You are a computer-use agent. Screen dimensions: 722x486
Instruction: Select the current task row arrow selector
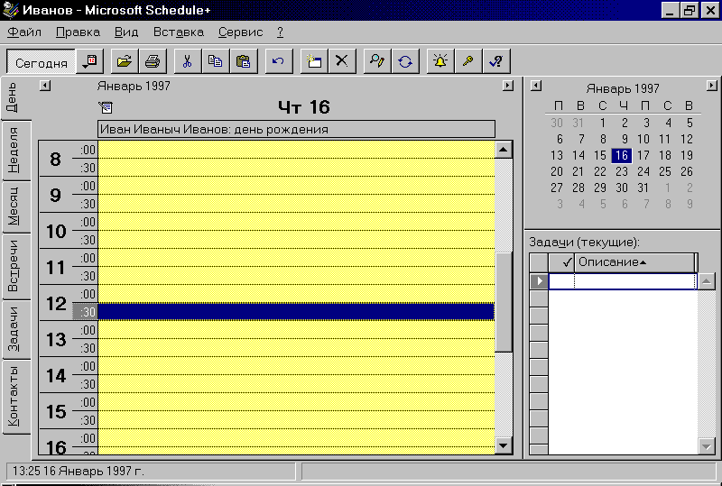[539, 281]
